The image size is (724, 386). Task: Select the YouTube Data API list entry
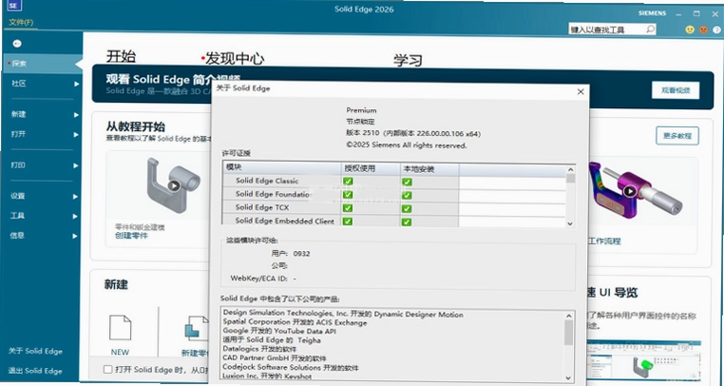tap(279, 331)
